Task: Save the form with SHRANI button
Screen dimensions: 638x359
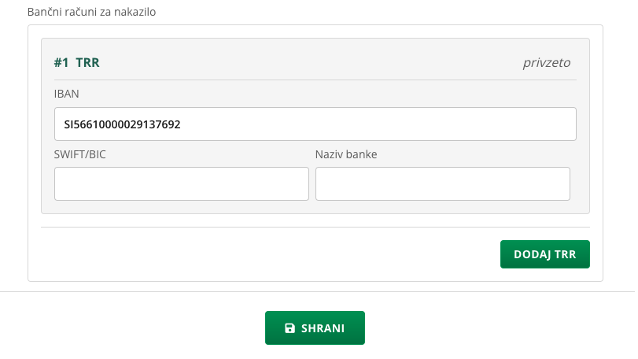Action: [x=315, y=328]
